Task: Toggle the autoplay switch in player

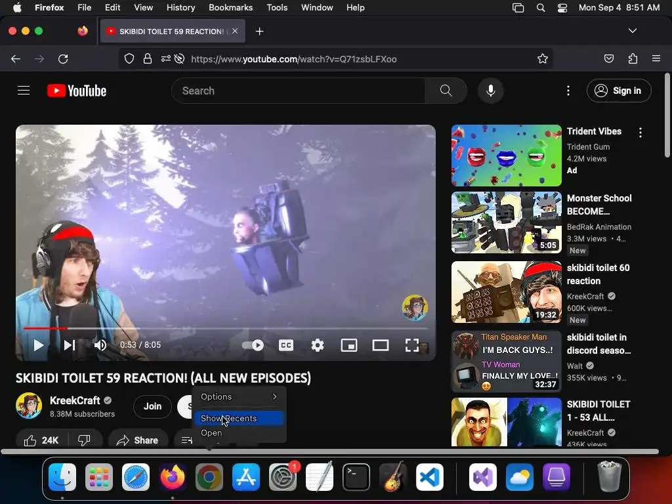Action: [x=253, y=345]
